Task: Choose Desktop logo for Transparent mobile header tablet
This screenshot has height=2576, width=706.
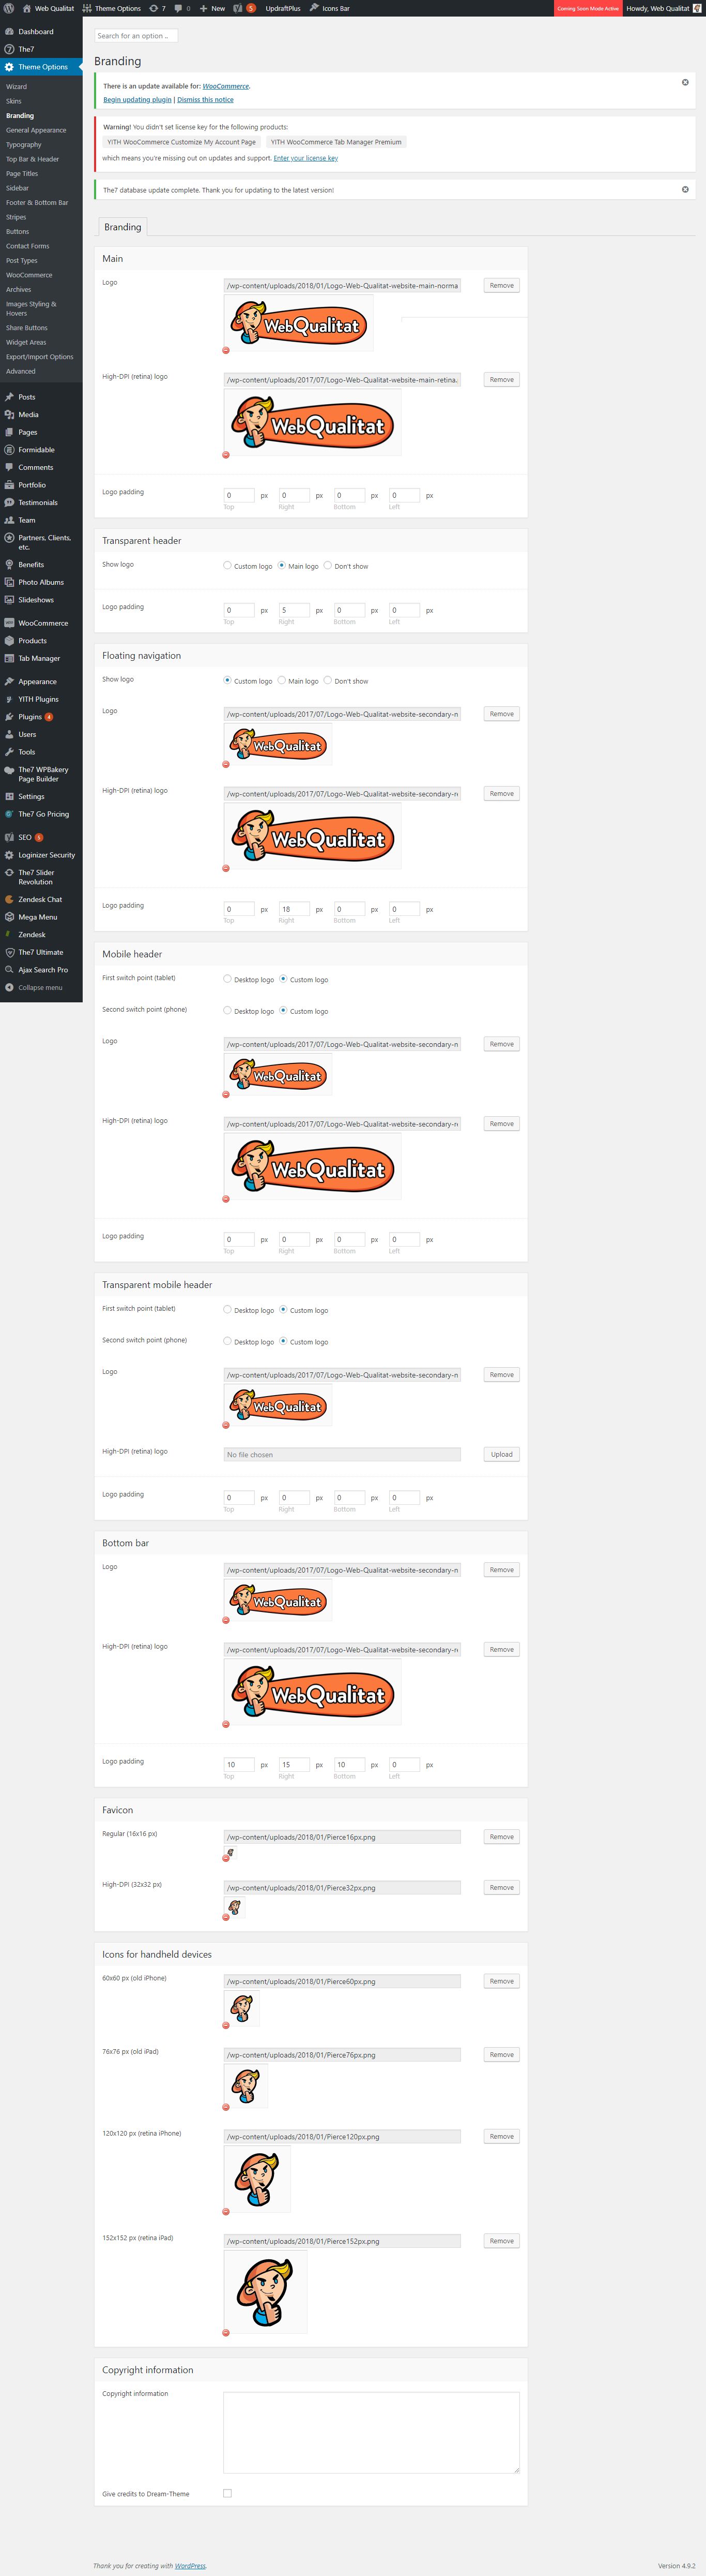Action: [228, 1309]
